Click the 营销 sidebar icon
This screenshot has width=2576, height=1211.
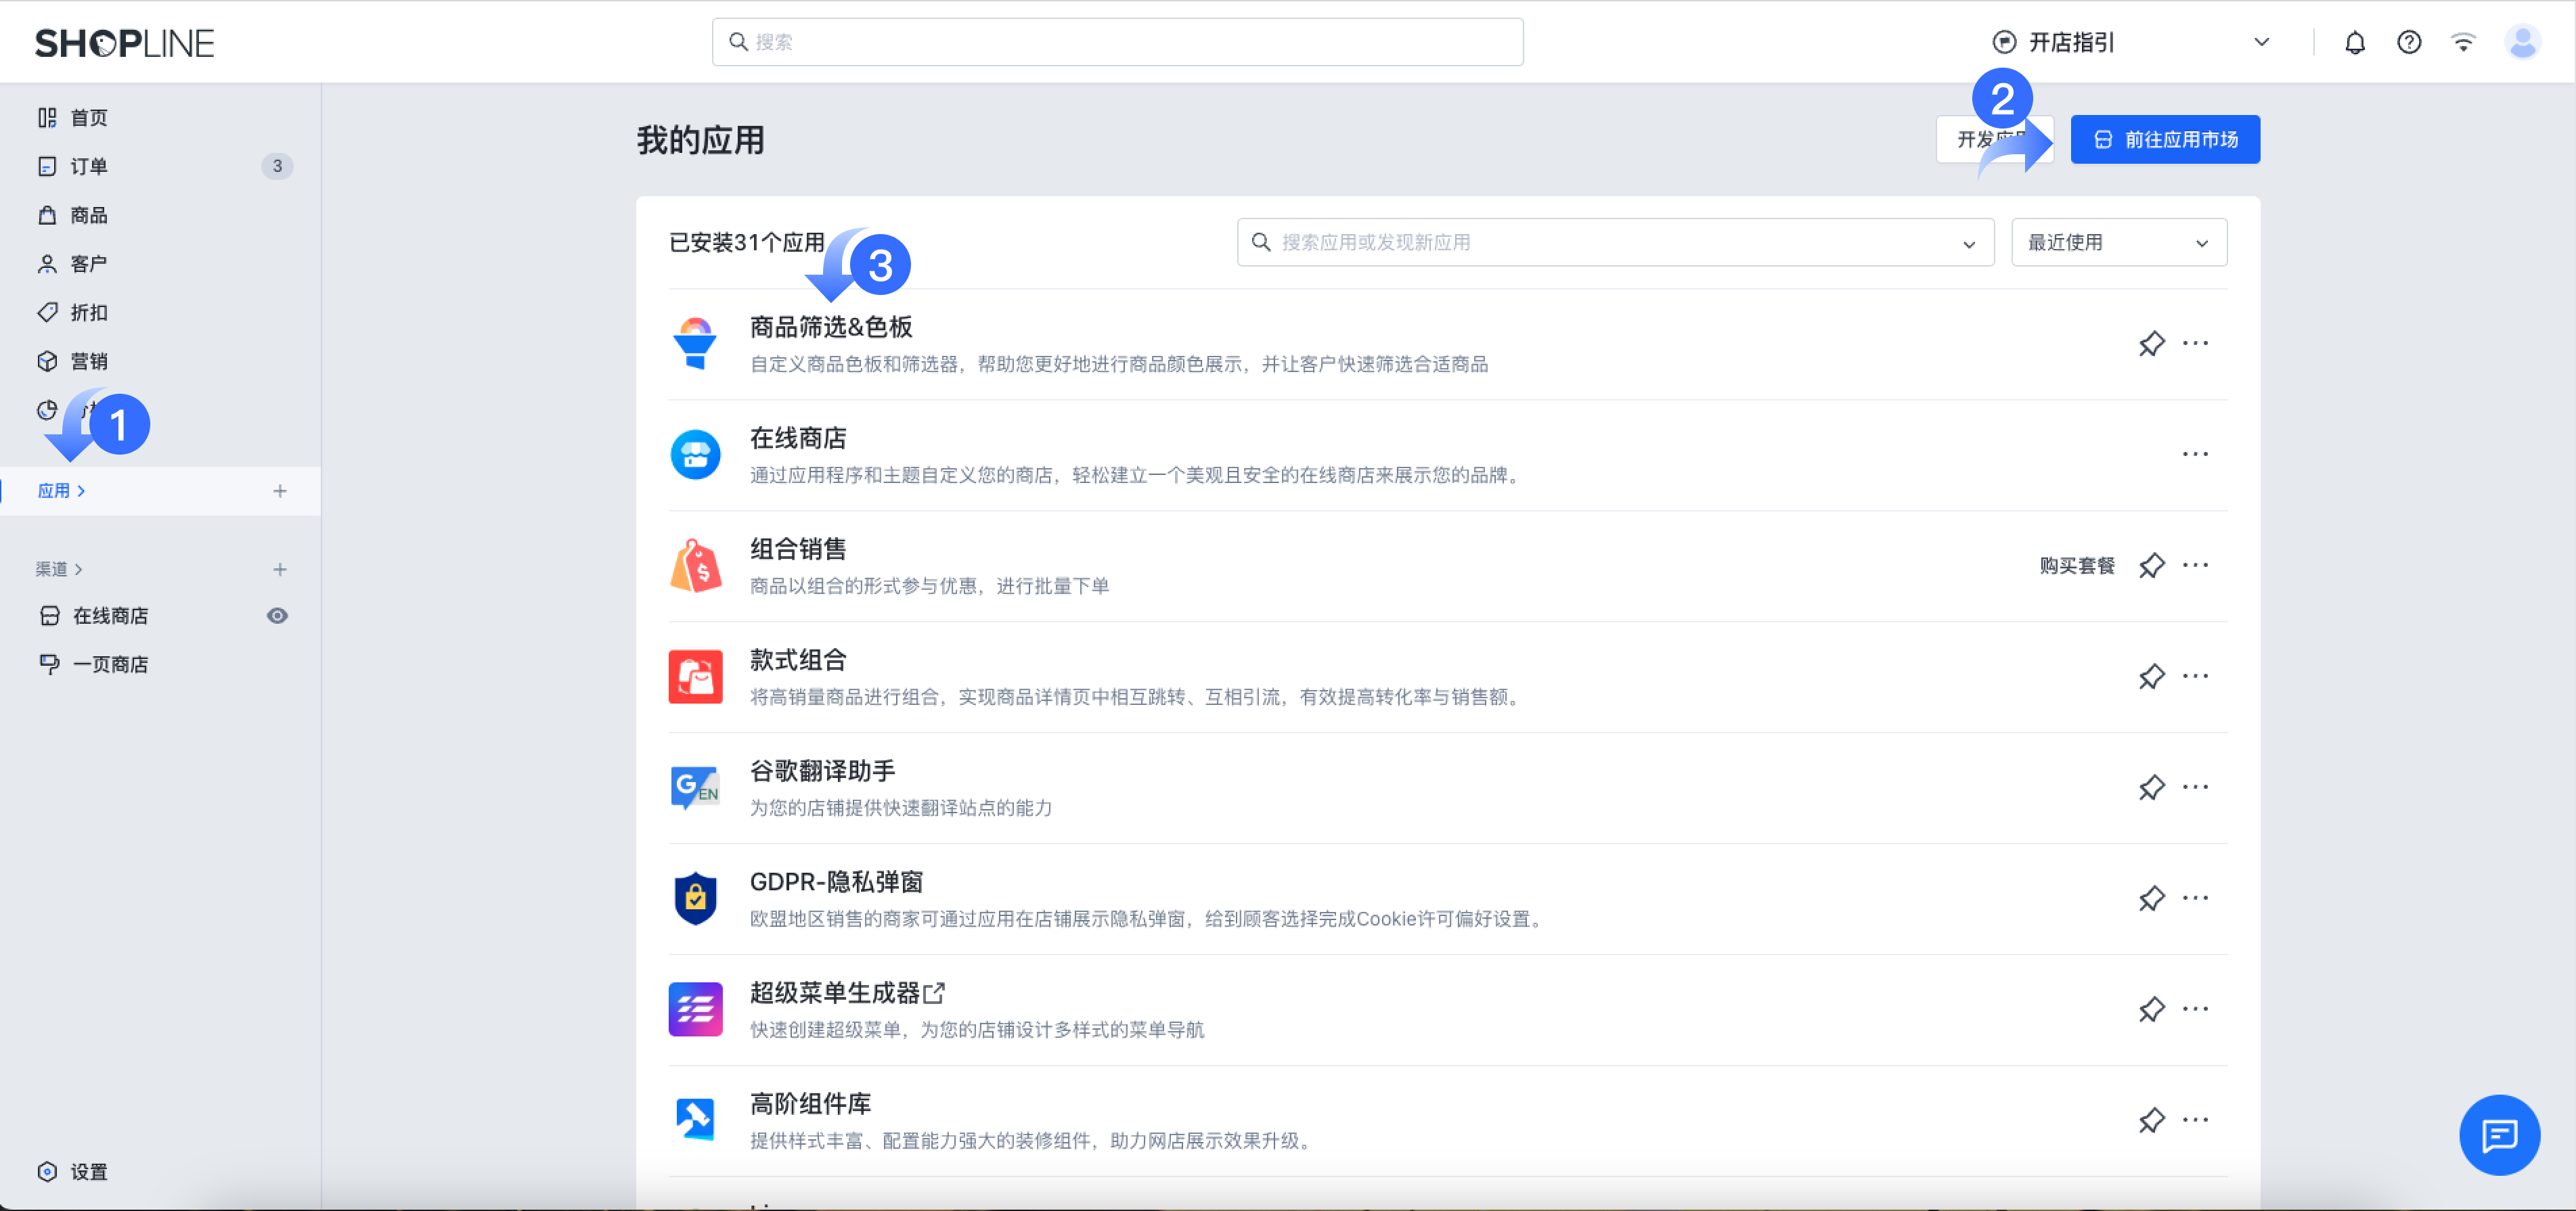click(x=48, y=361)
